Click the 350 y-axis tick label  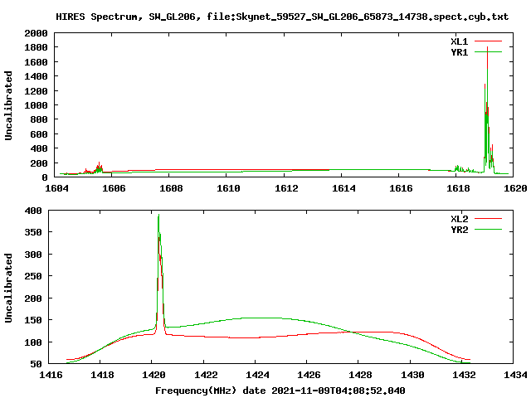(33, 232)
